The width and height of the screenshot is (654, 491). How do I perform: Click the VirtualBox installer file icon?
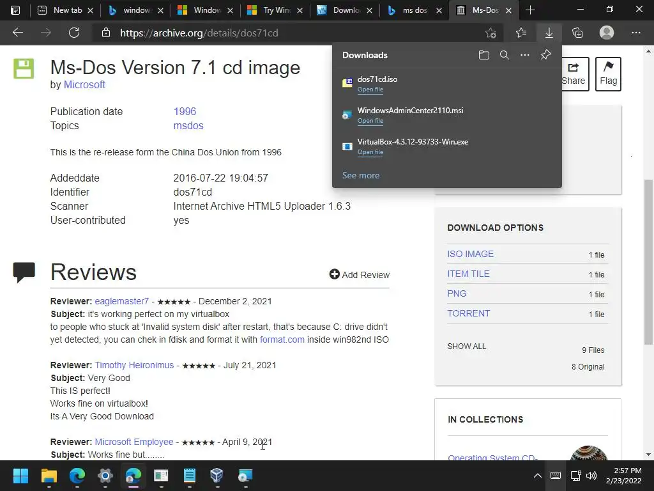tap(347, 146)
